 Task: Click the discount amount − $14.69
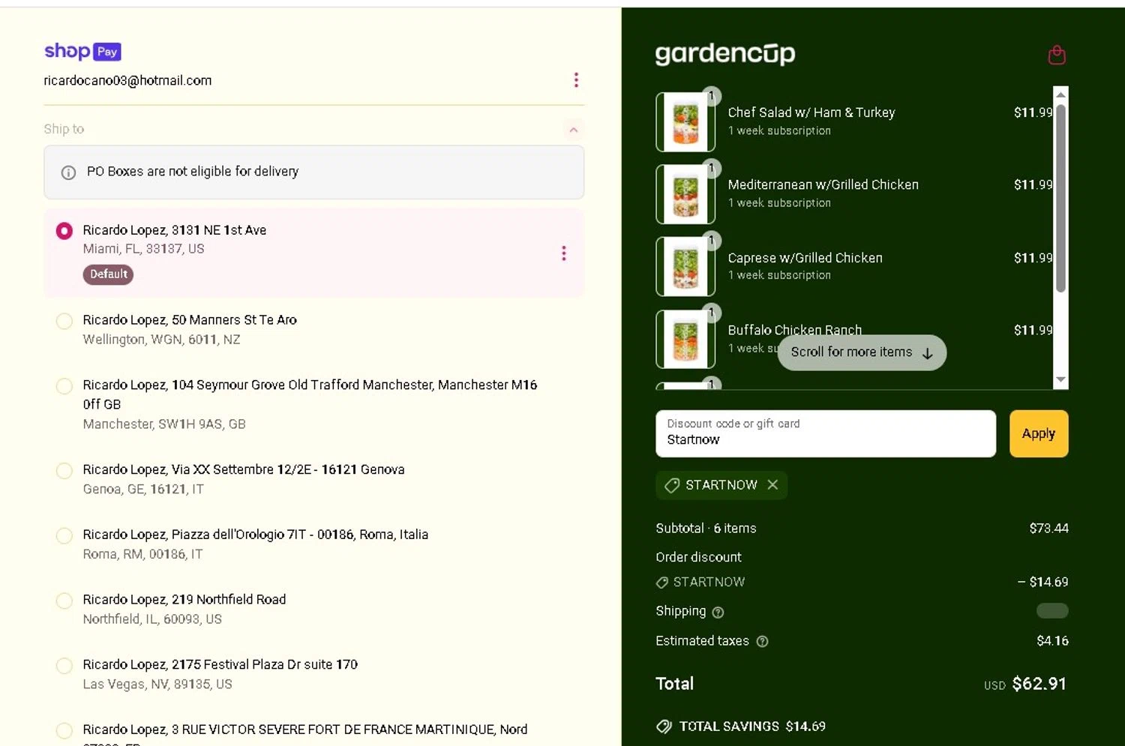(x=1042, y=582)
